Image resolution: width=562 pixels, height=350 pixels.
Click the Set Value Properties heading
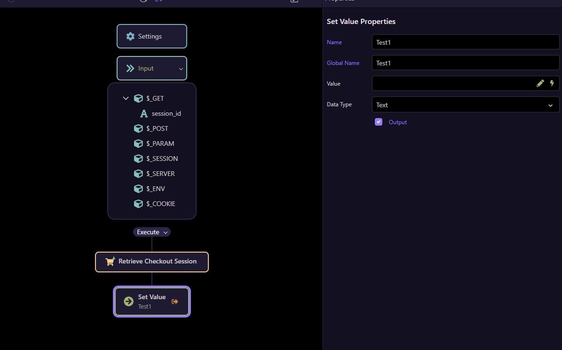pyautogui.click(x=361, y=22)
